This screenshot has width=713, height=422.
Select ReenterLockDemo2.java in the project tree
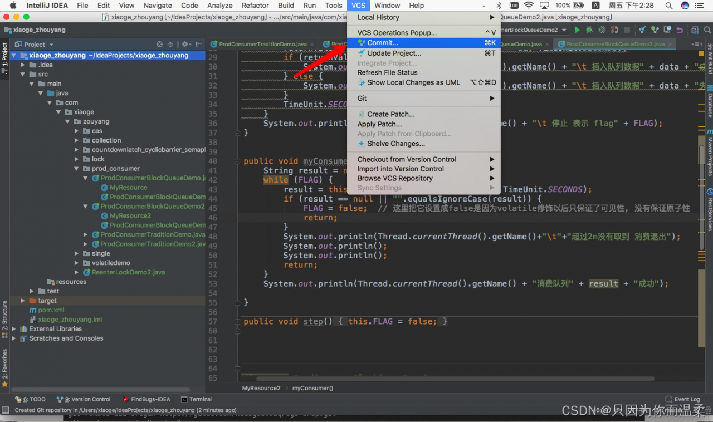pyautogui.click(x=129, y=272)
